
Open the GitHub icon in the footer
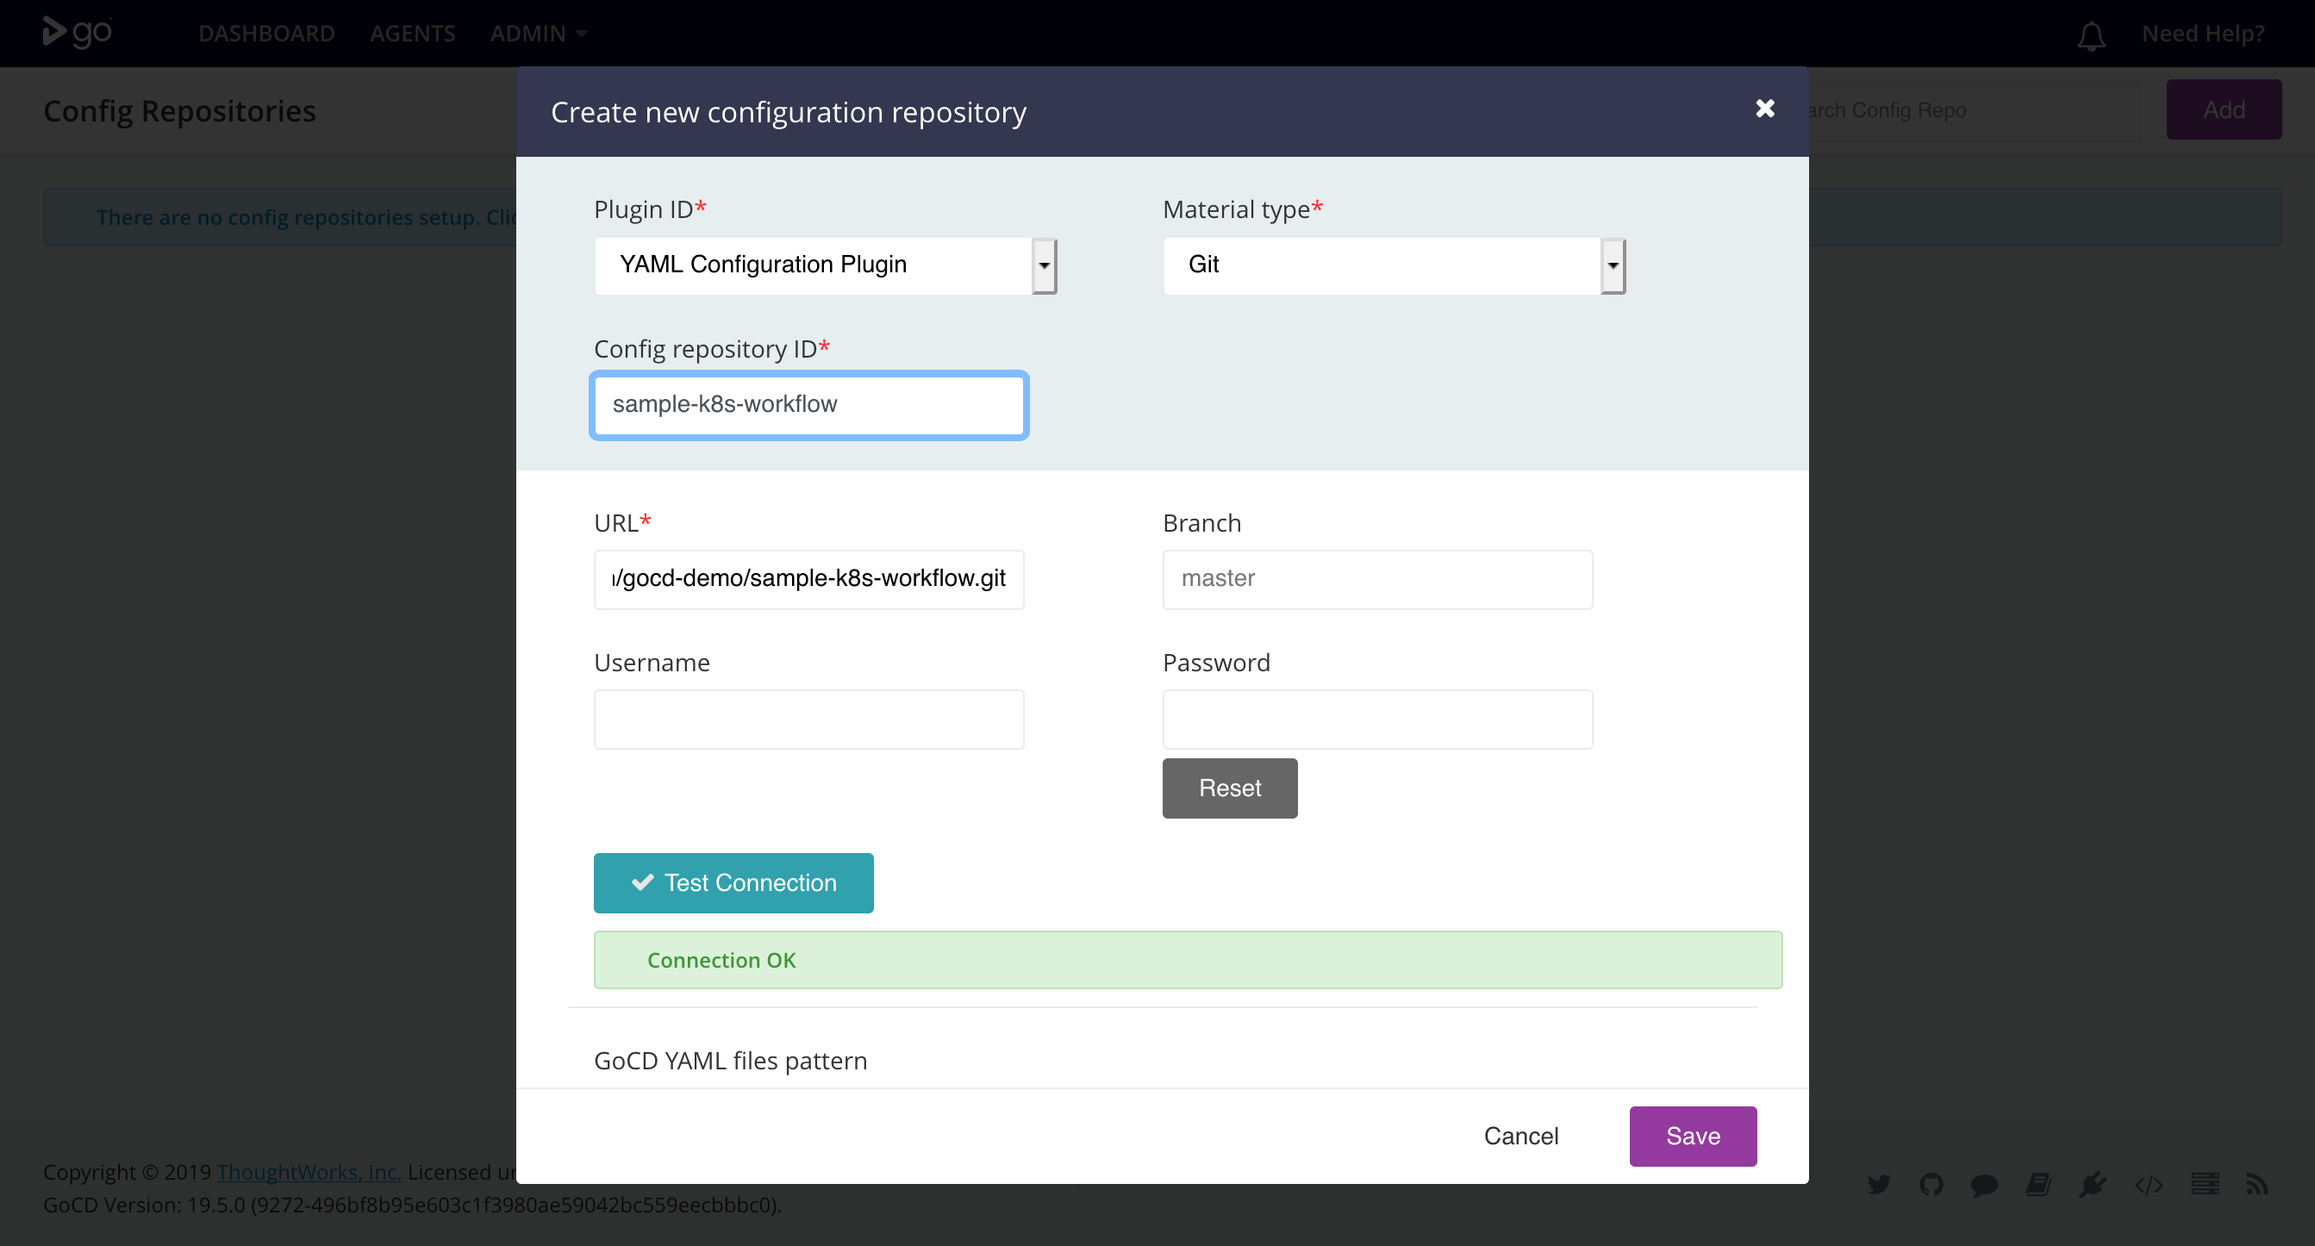(x=1933, y=1184)
